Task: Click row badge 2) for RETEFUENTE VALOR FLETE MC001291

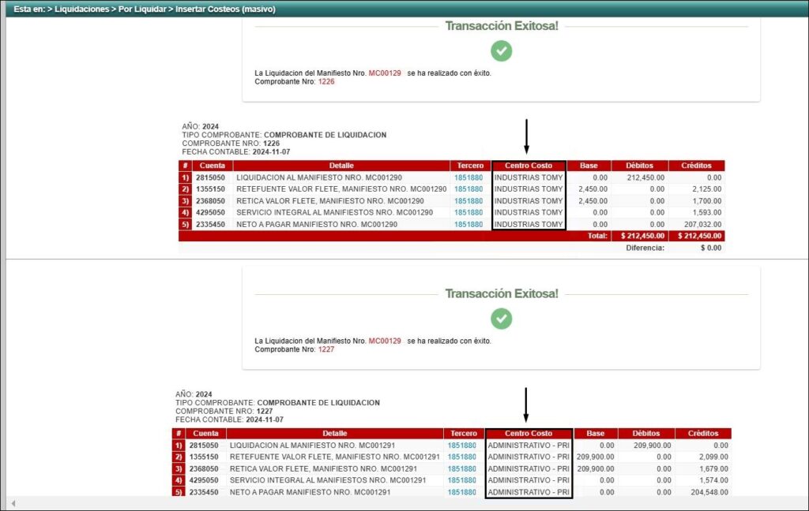Action: (179, 457)
